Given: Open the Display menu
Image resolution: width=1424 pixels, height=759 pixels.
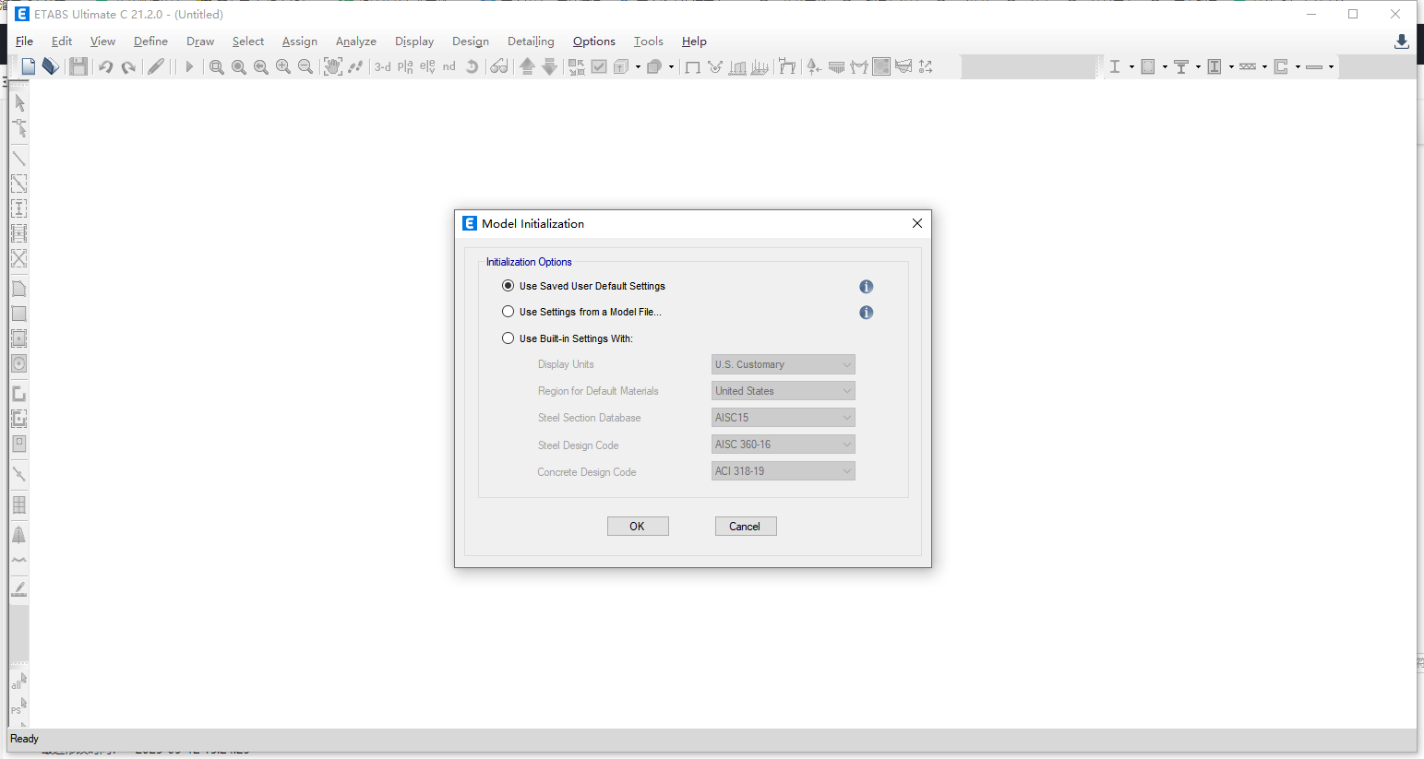Looking at the screenshot, I should coord(414,42).
